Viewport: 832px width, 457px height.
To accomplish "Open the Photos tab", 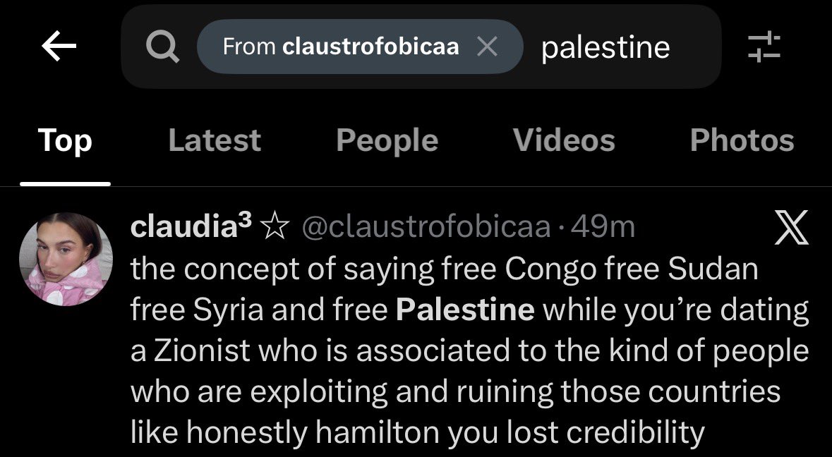I will coord(742,140).
